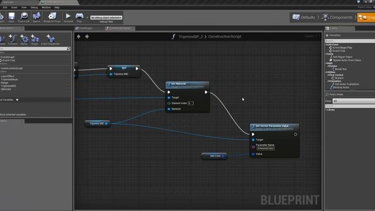
Task: Click the My Blueprint search field
Action: pyautogui.click(x=33, y=49)
